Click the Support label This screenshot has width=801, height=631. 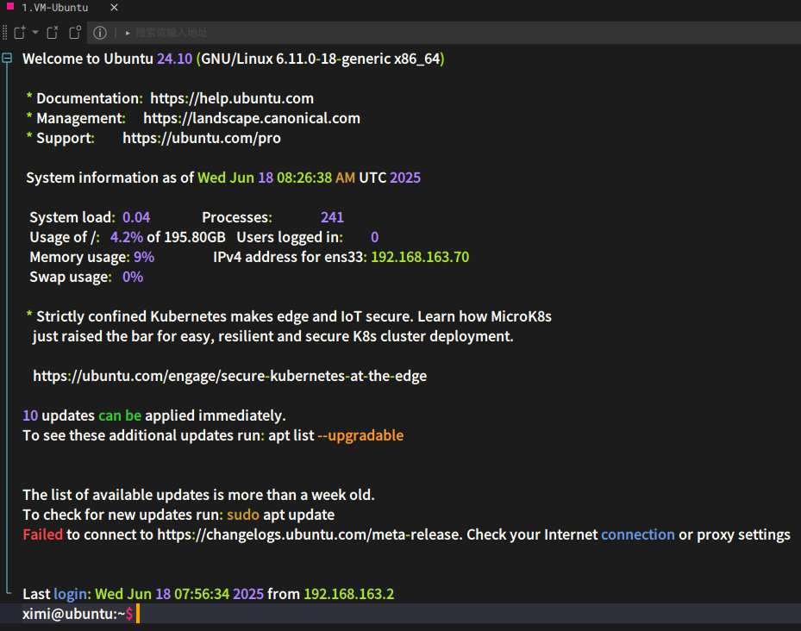[x=66, y=138]
